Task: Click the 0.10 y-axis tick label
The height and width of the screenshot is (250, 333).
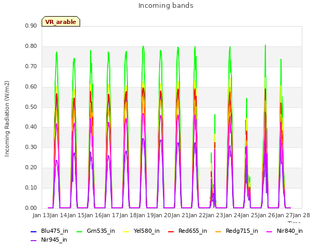Action: (31, 187)
